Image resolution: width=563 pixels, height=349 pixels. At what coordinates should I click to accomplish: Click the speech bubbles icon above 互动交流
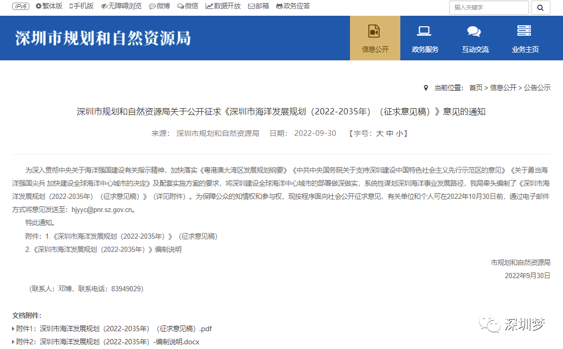[474, 31]
